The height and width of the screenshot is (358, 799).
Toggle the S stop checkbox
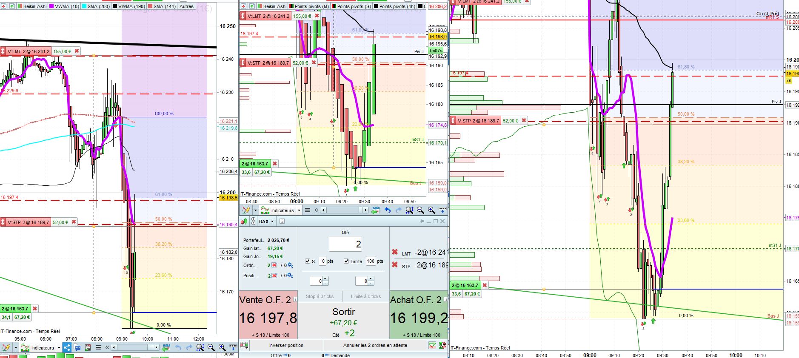(x=308, y=261)
